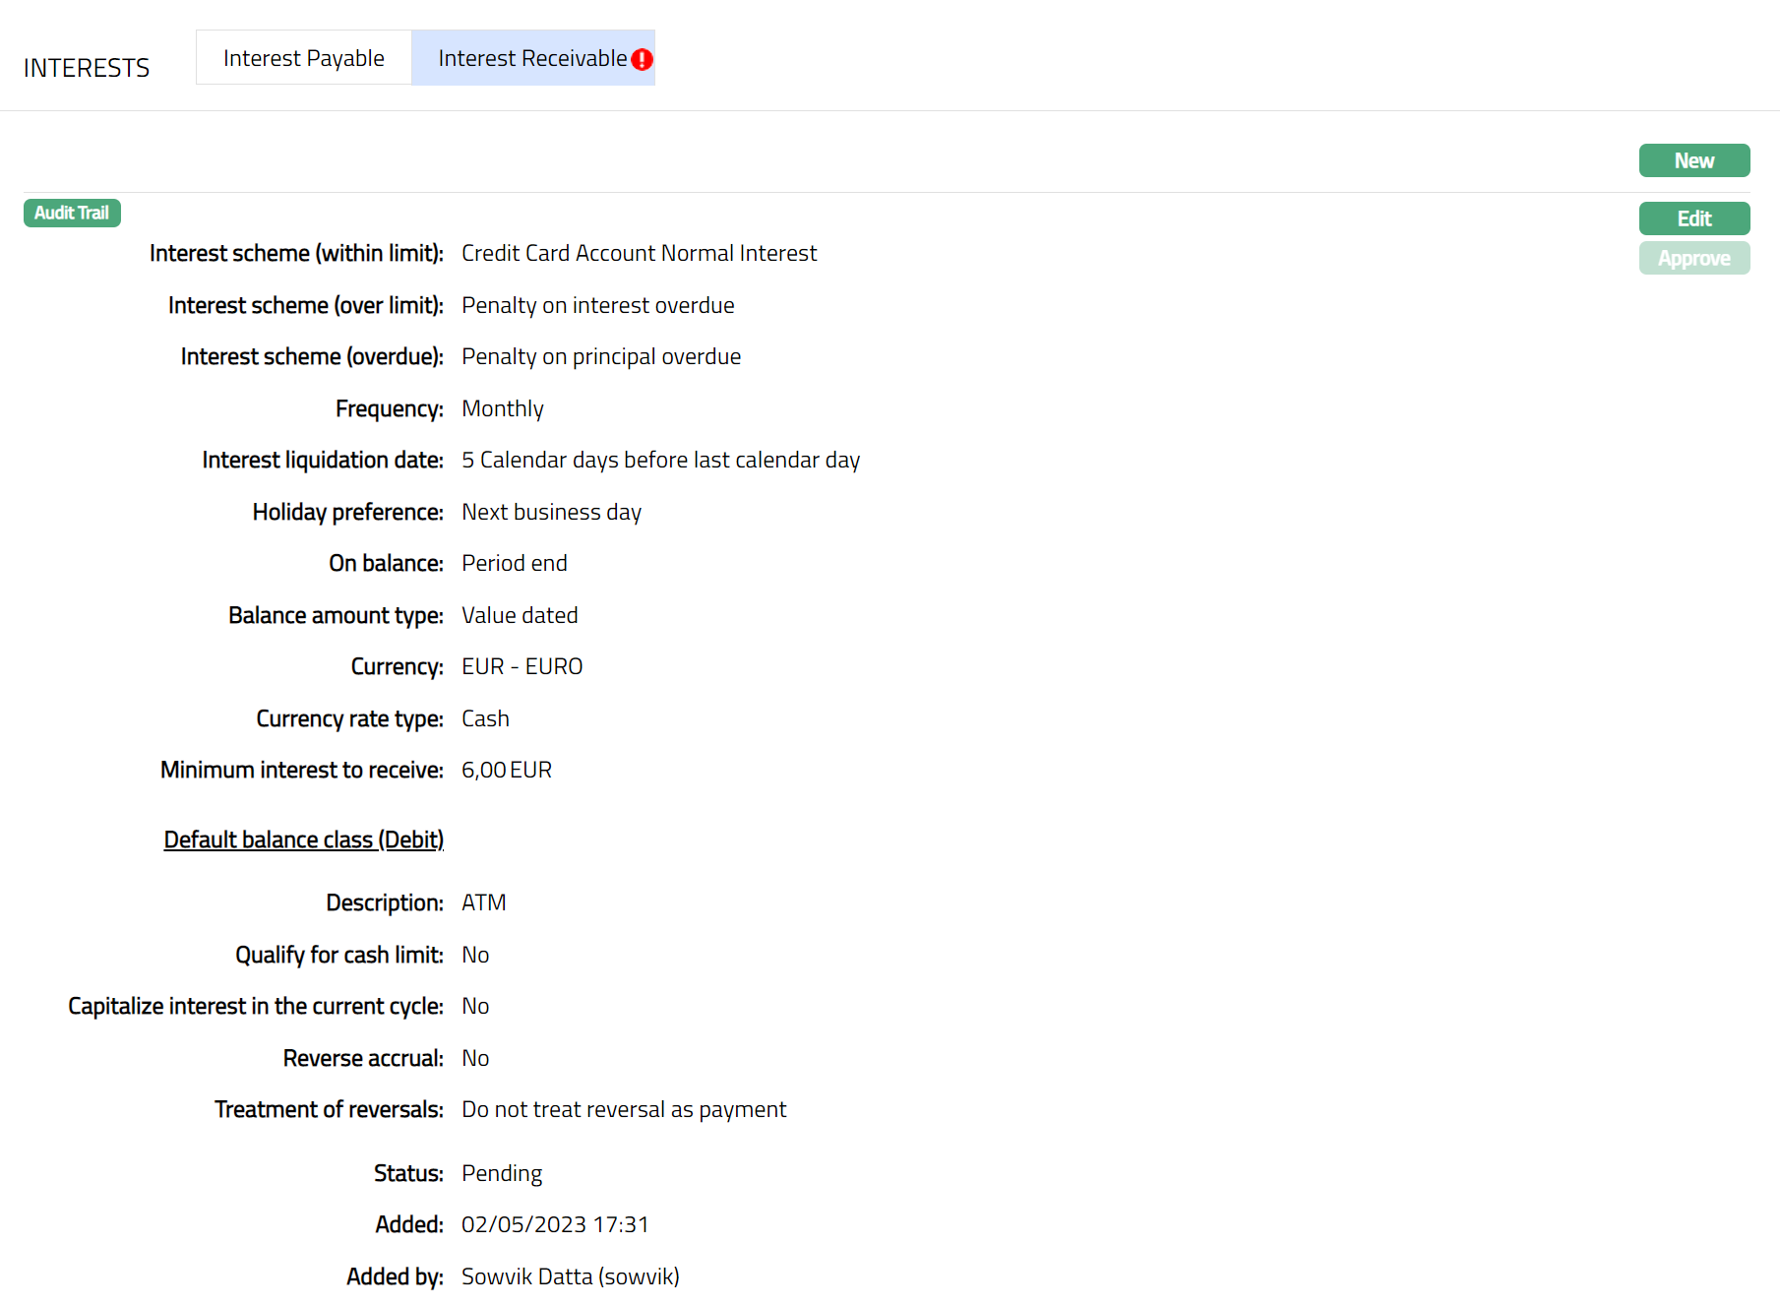Click the INTERESTS section heading
Screen dimensions: 1780x1306
87,68
